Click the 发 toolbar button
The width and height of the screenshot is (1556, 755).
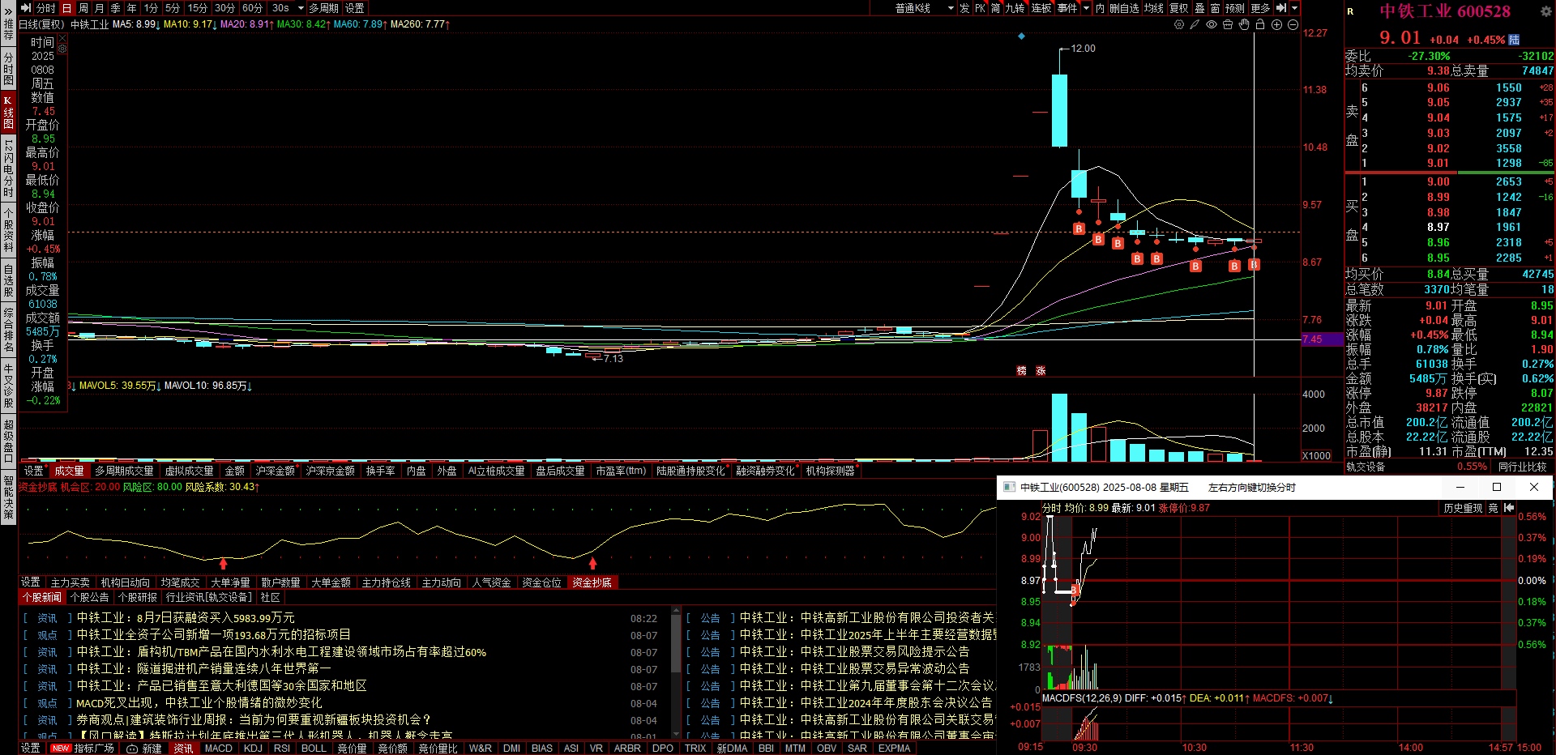964,8
